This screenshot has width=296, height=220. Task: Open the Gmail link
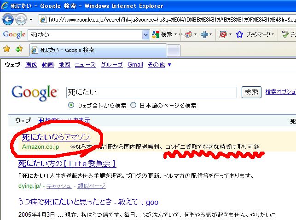pos(135,65)
